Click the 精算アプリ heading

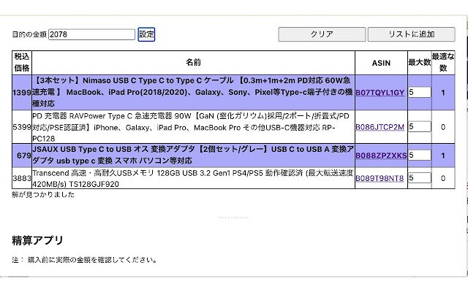37,240
